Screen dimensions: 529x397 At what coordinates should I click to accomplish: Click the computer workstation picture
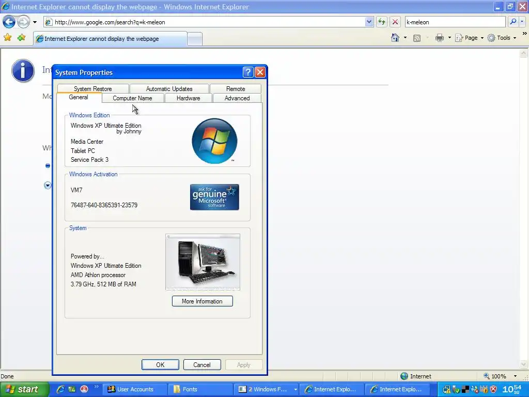click(203, 262)
